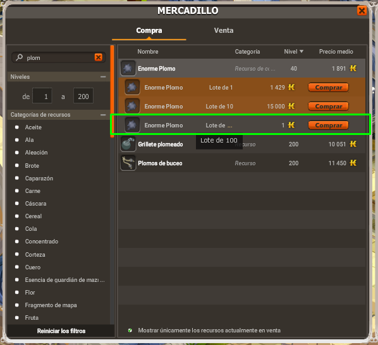Screen dimensions: 378x345
Task: Click the Plomos de buceo item icon
Action: point(128,163)
